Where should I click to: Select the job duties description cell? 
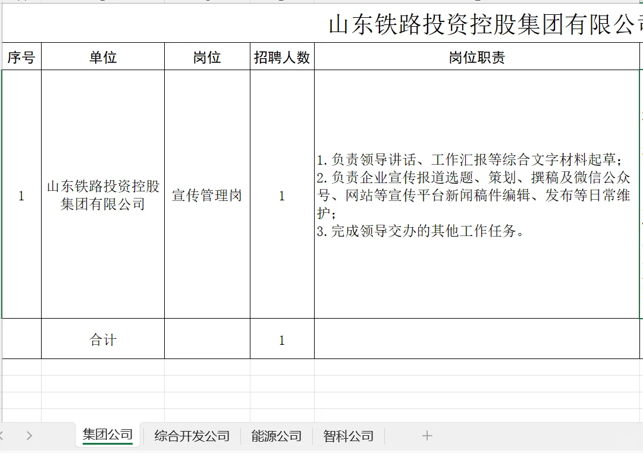[477, 194]
